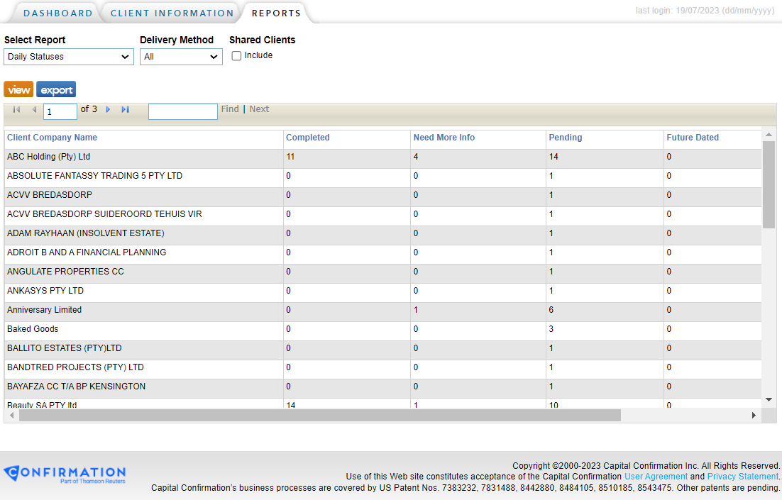Go to previous report page
This screenshot has height=500, width=782.
point(34,110)
